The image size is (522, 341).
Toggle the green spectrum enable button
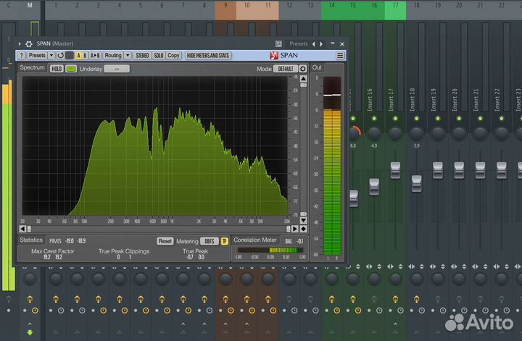(x=71, y=69)
